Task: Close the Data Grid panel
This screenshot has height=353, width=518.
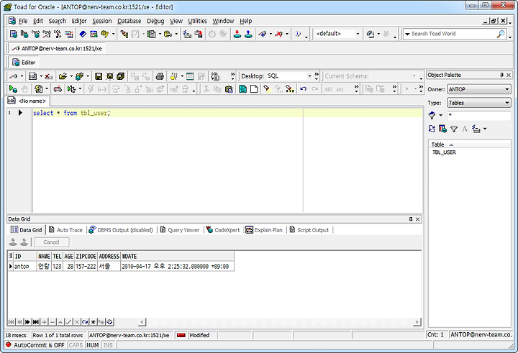Action: (x=417, y=219)
